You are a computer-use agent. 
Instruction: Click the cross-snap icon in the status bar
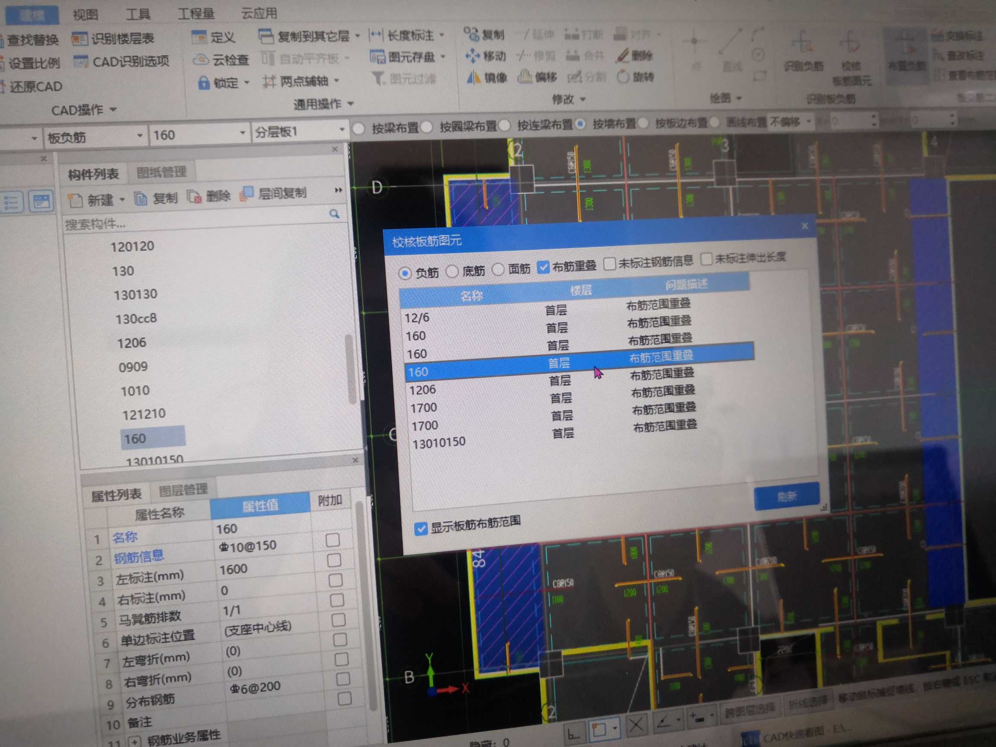point(636,725)
